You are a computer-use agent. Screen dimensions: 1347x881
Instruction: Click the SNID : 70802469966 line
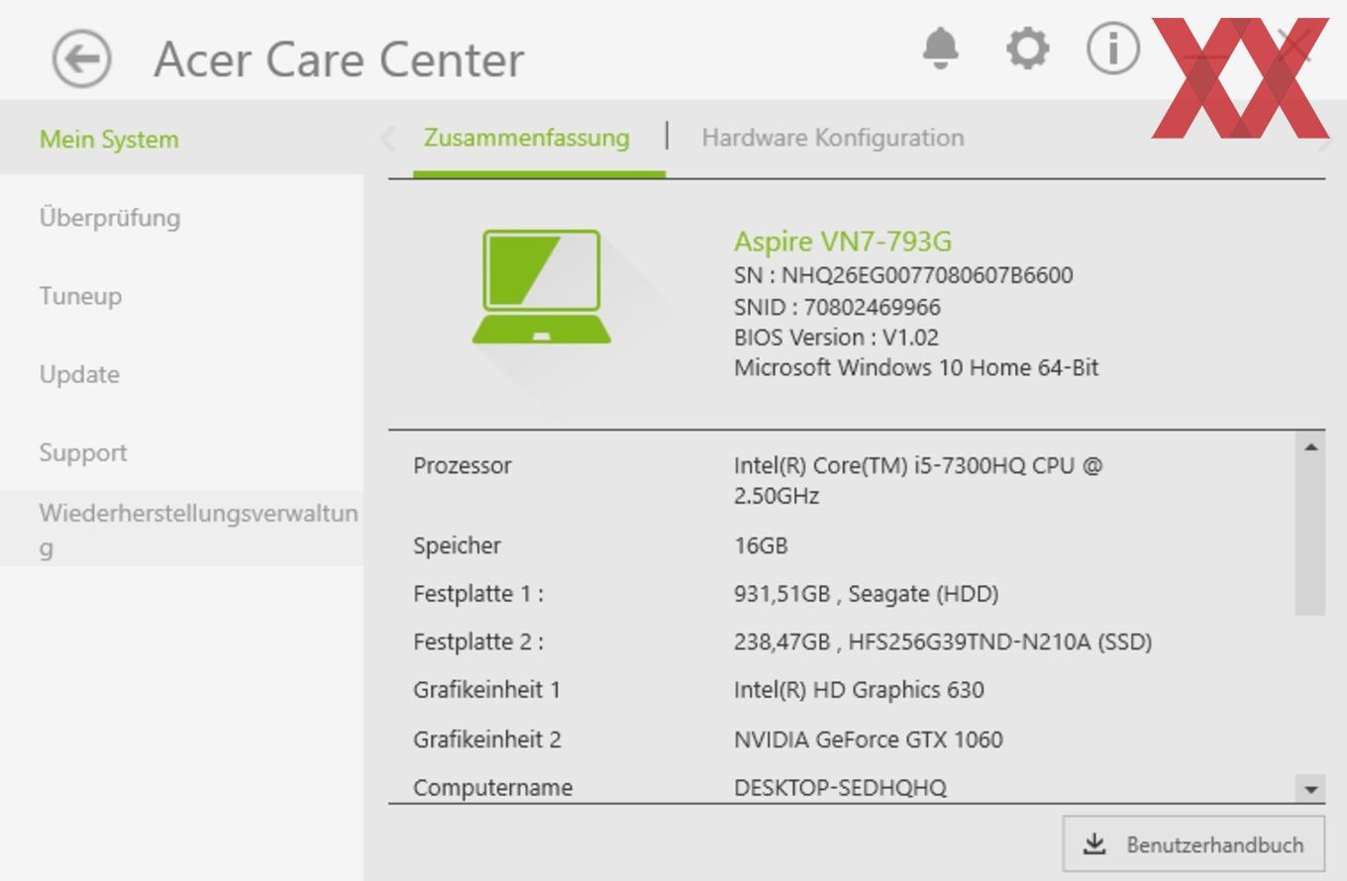point(837,307)
